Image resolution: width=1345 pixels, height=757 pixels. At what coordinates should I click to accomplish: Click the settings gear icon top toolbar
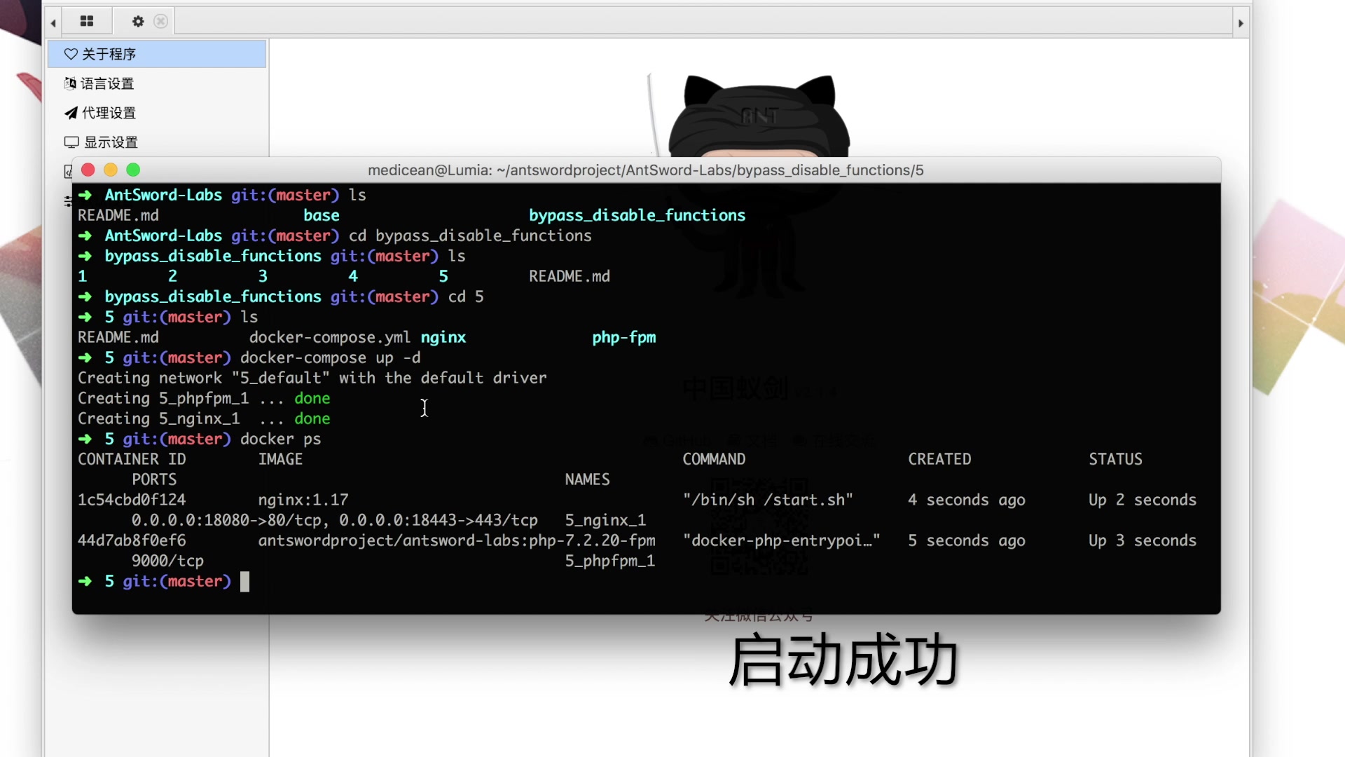137,20
